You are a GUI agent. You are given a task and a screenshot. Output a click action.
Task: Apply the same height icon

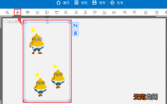(47, 12)
